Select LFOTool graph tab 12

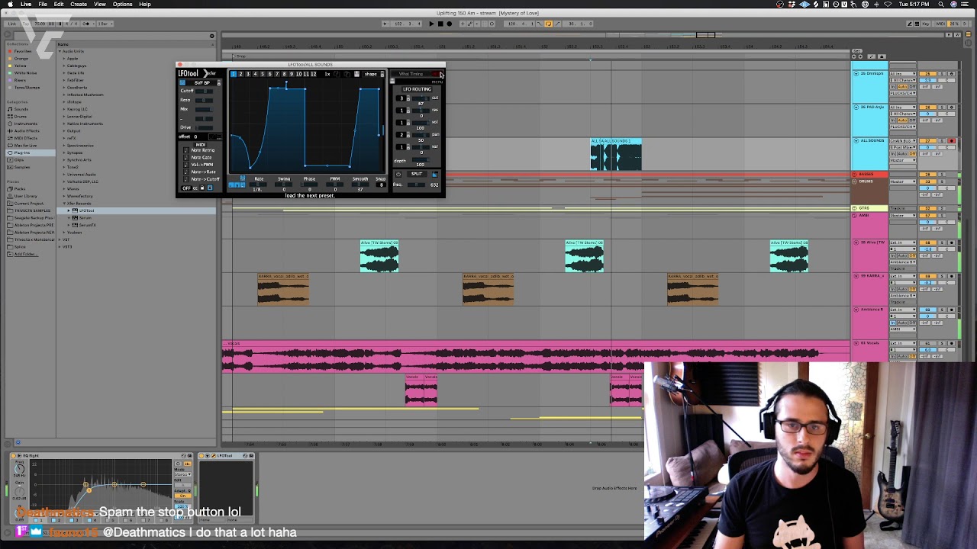313,74
